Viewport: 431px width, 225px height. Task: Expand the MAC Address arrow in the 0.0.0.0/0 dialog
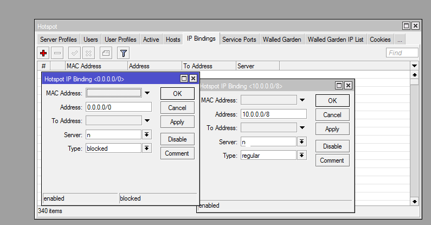click(147, 93)
